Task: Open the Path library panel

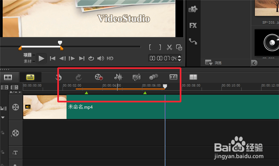Action: [x=193, y=41]
